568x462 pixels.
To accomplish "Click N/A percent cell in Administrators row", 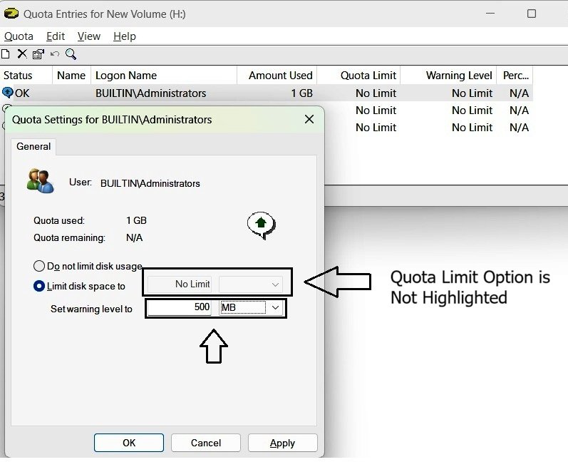I will pos(519,93).
